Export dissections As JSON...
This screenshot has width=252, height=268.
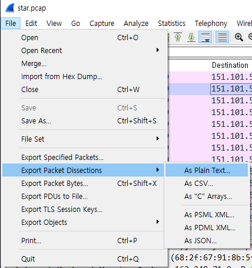tap(207, 241)
